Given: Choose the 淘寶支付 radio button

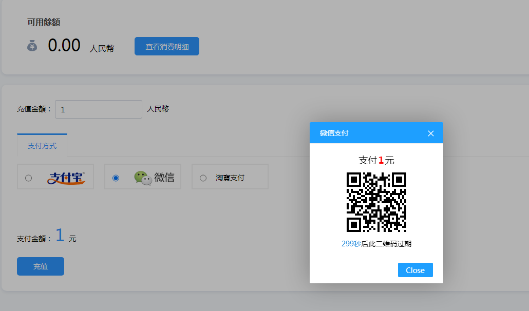Looking at the screenshot, I should pyautogui.click(x=203, y=178).
